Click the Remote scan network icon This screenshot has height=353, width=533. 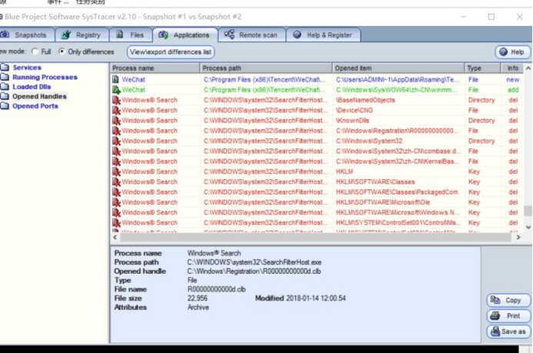[x=229, y=35]
